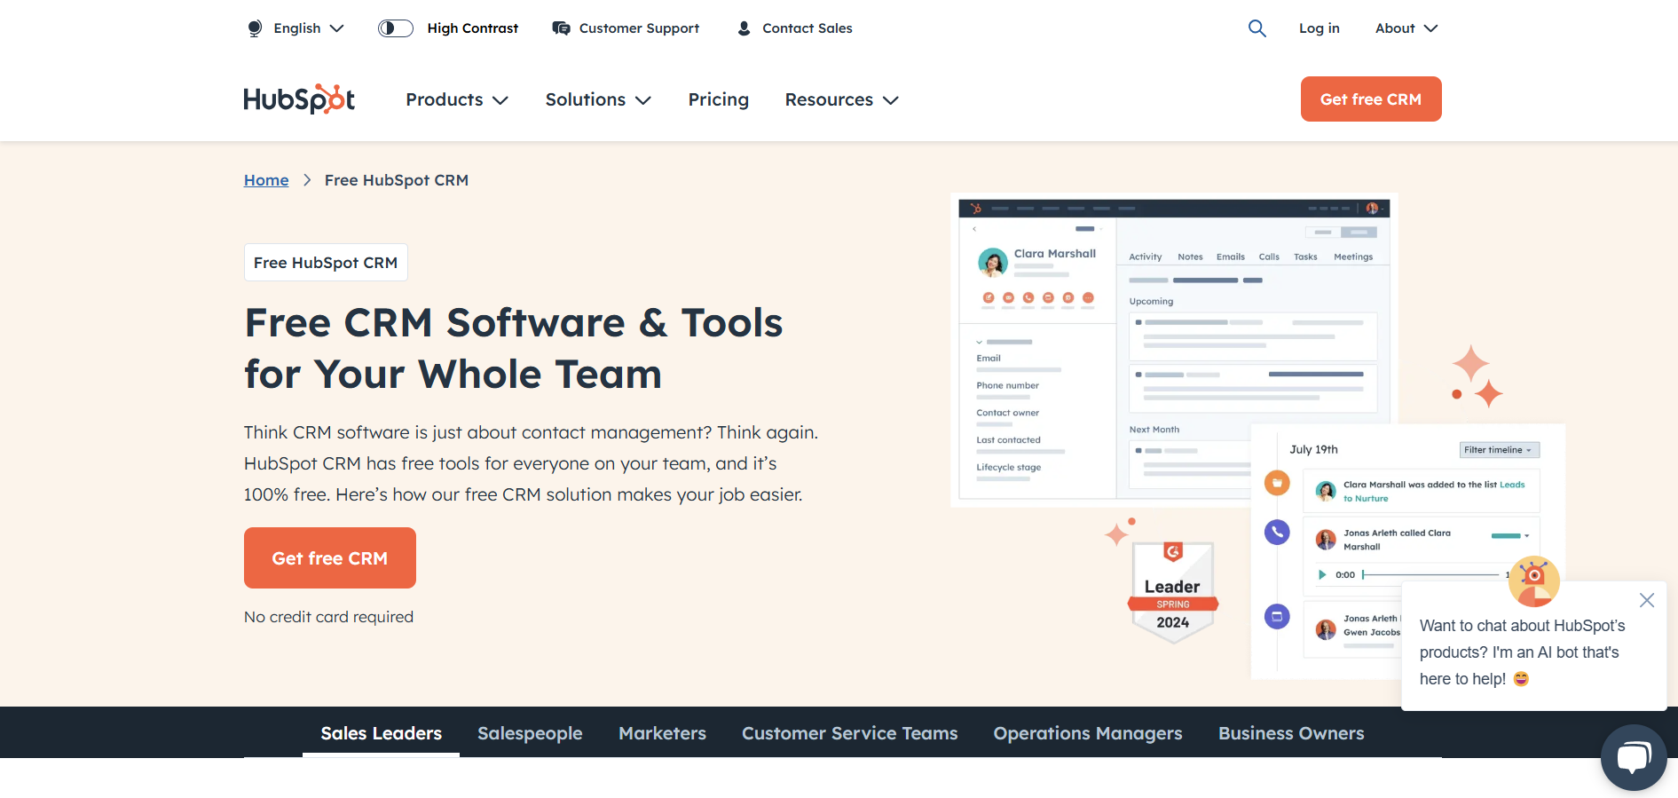The image size is (1678, 798).
Task: Select the Customer Service Teams tab
Action: tap(849, 733)
